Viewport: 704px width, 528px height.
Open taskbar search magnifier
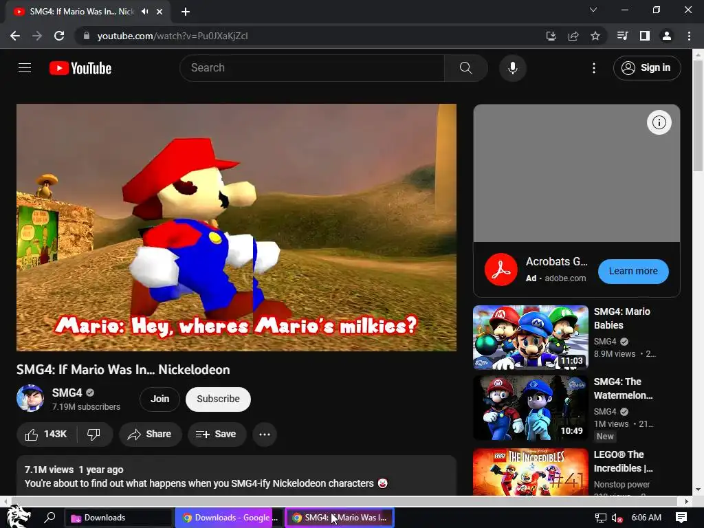click(x=49, y=518)
